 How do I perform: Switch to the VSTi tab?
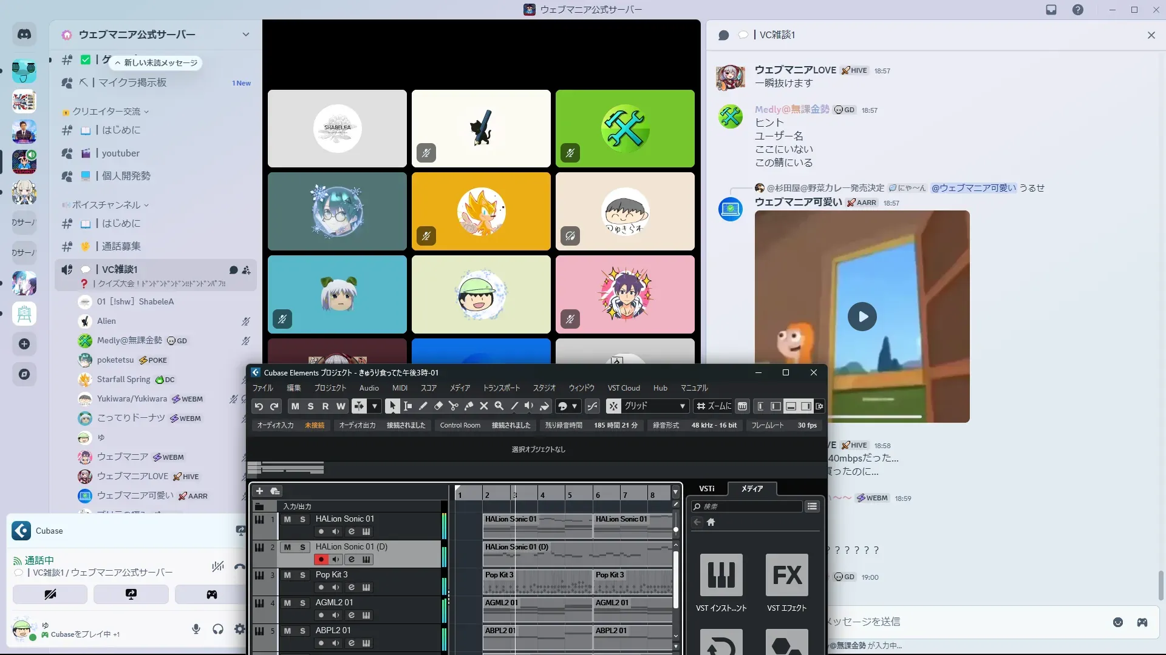[706, 489]
